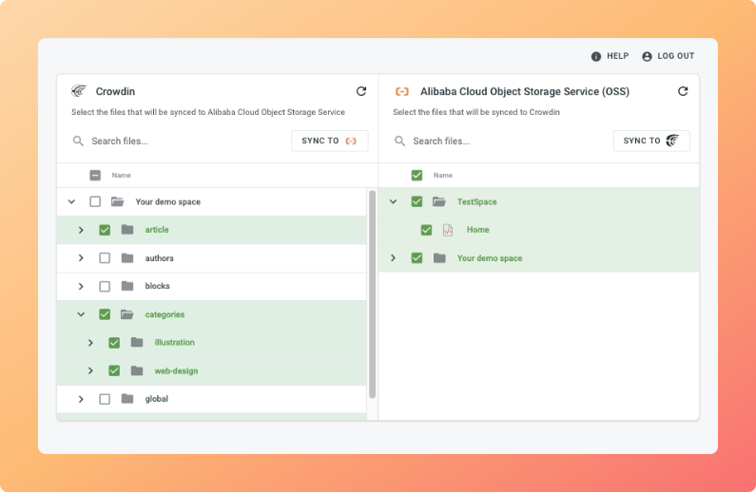The height and width of the screenshot is (492, 756).
Task: Click the folder icon of Alibaba Your demo space
Action: point(439,258)
